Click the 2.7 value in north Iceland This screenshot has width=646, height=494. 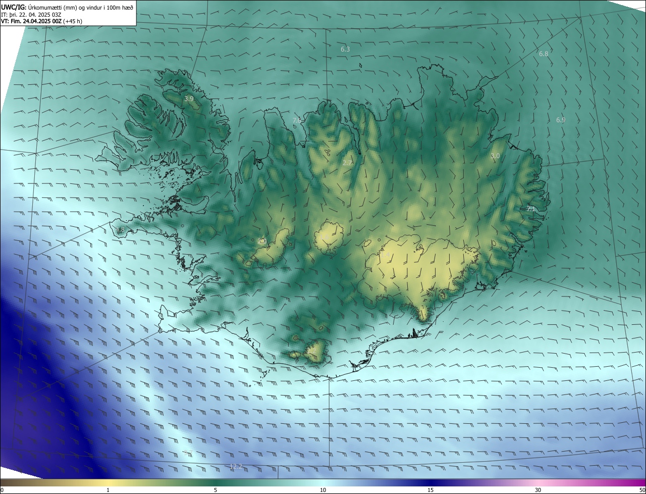click(x=347, y=163)
